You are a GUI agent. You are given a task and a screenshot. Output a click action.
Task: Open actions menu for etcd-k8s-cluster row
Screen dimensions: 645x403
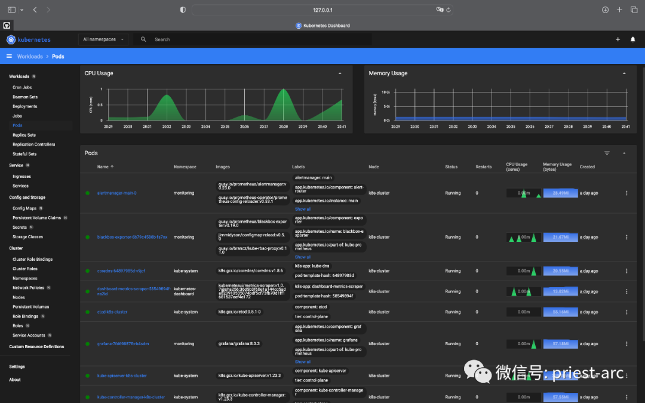pyautogui.click(x=626, y=312)
